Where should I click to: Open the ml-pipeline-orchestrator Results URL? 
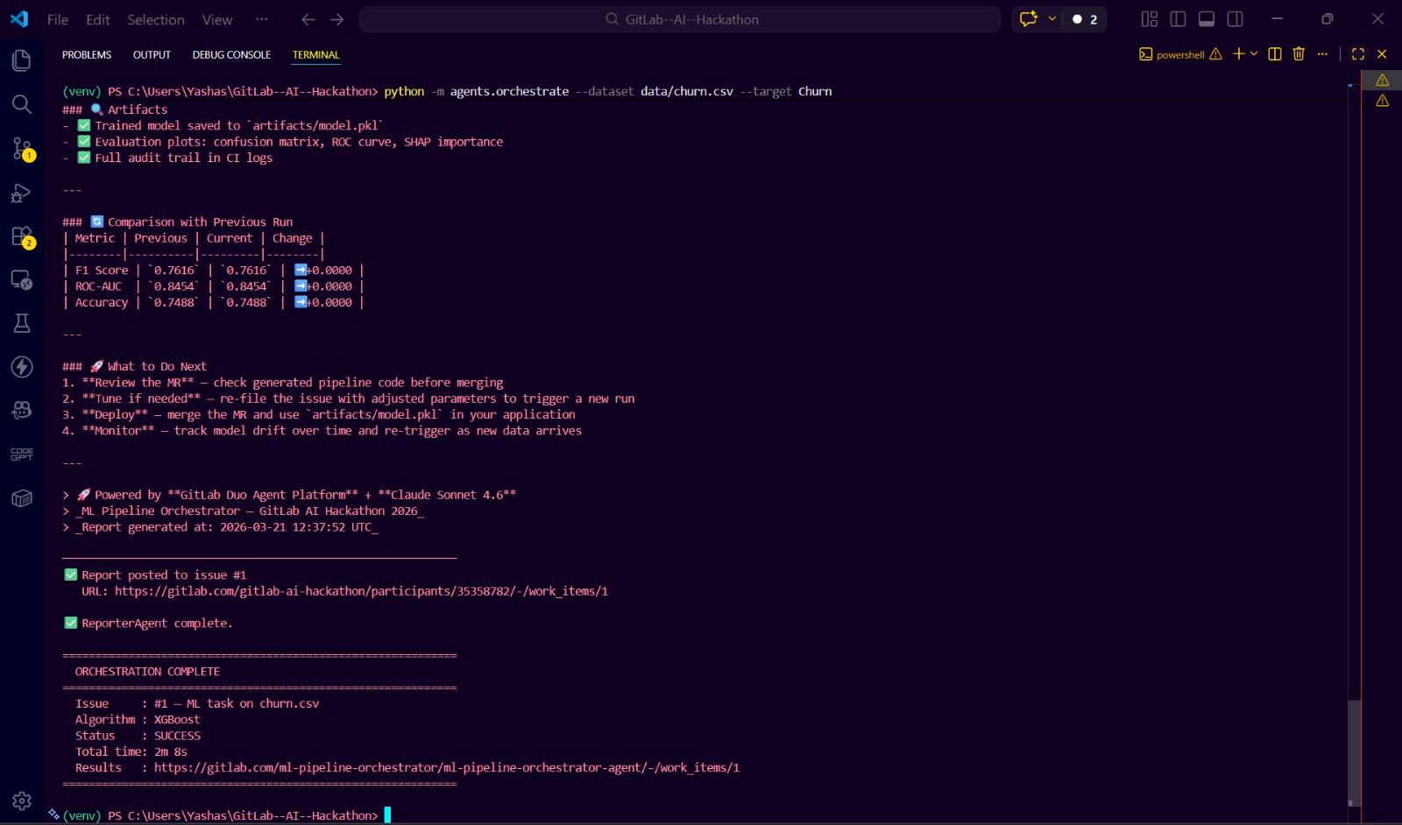point(447,767)
